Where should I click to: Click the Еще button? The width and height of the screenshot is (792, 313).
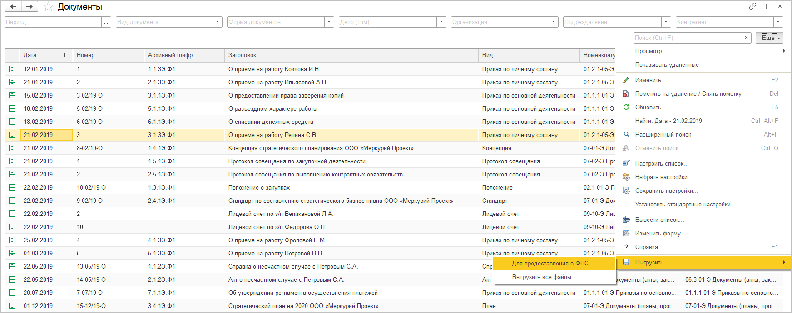(x=769, y=38)
